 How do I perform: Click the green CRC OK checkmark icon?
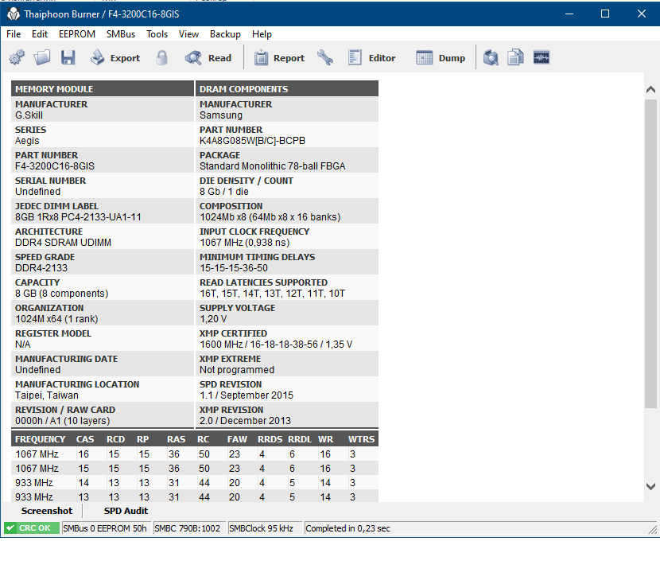[10, 528]
